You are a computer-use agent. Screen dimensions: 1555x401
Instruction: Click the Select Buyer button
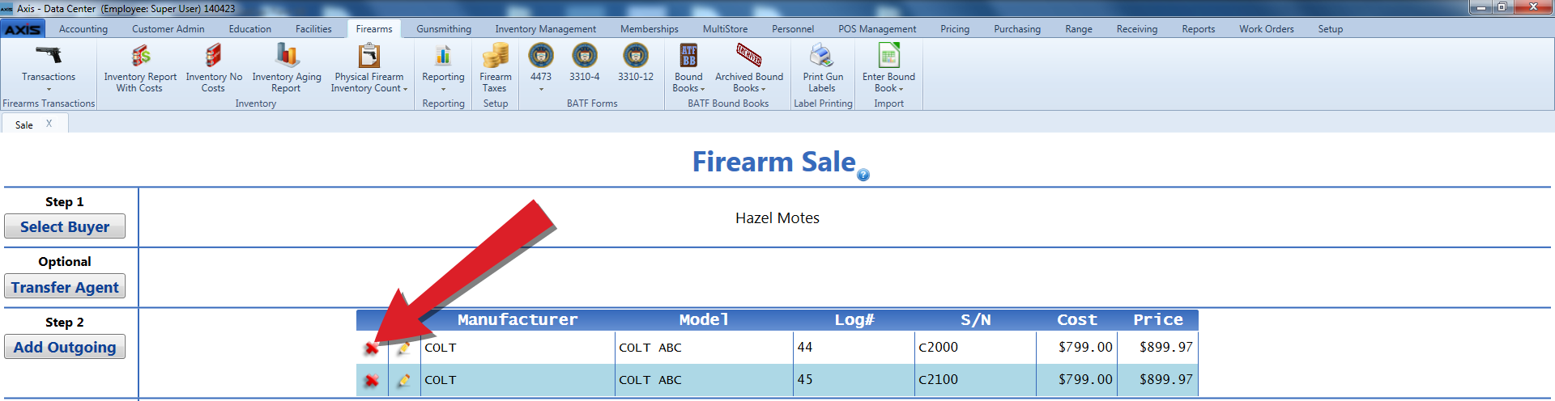65,226
